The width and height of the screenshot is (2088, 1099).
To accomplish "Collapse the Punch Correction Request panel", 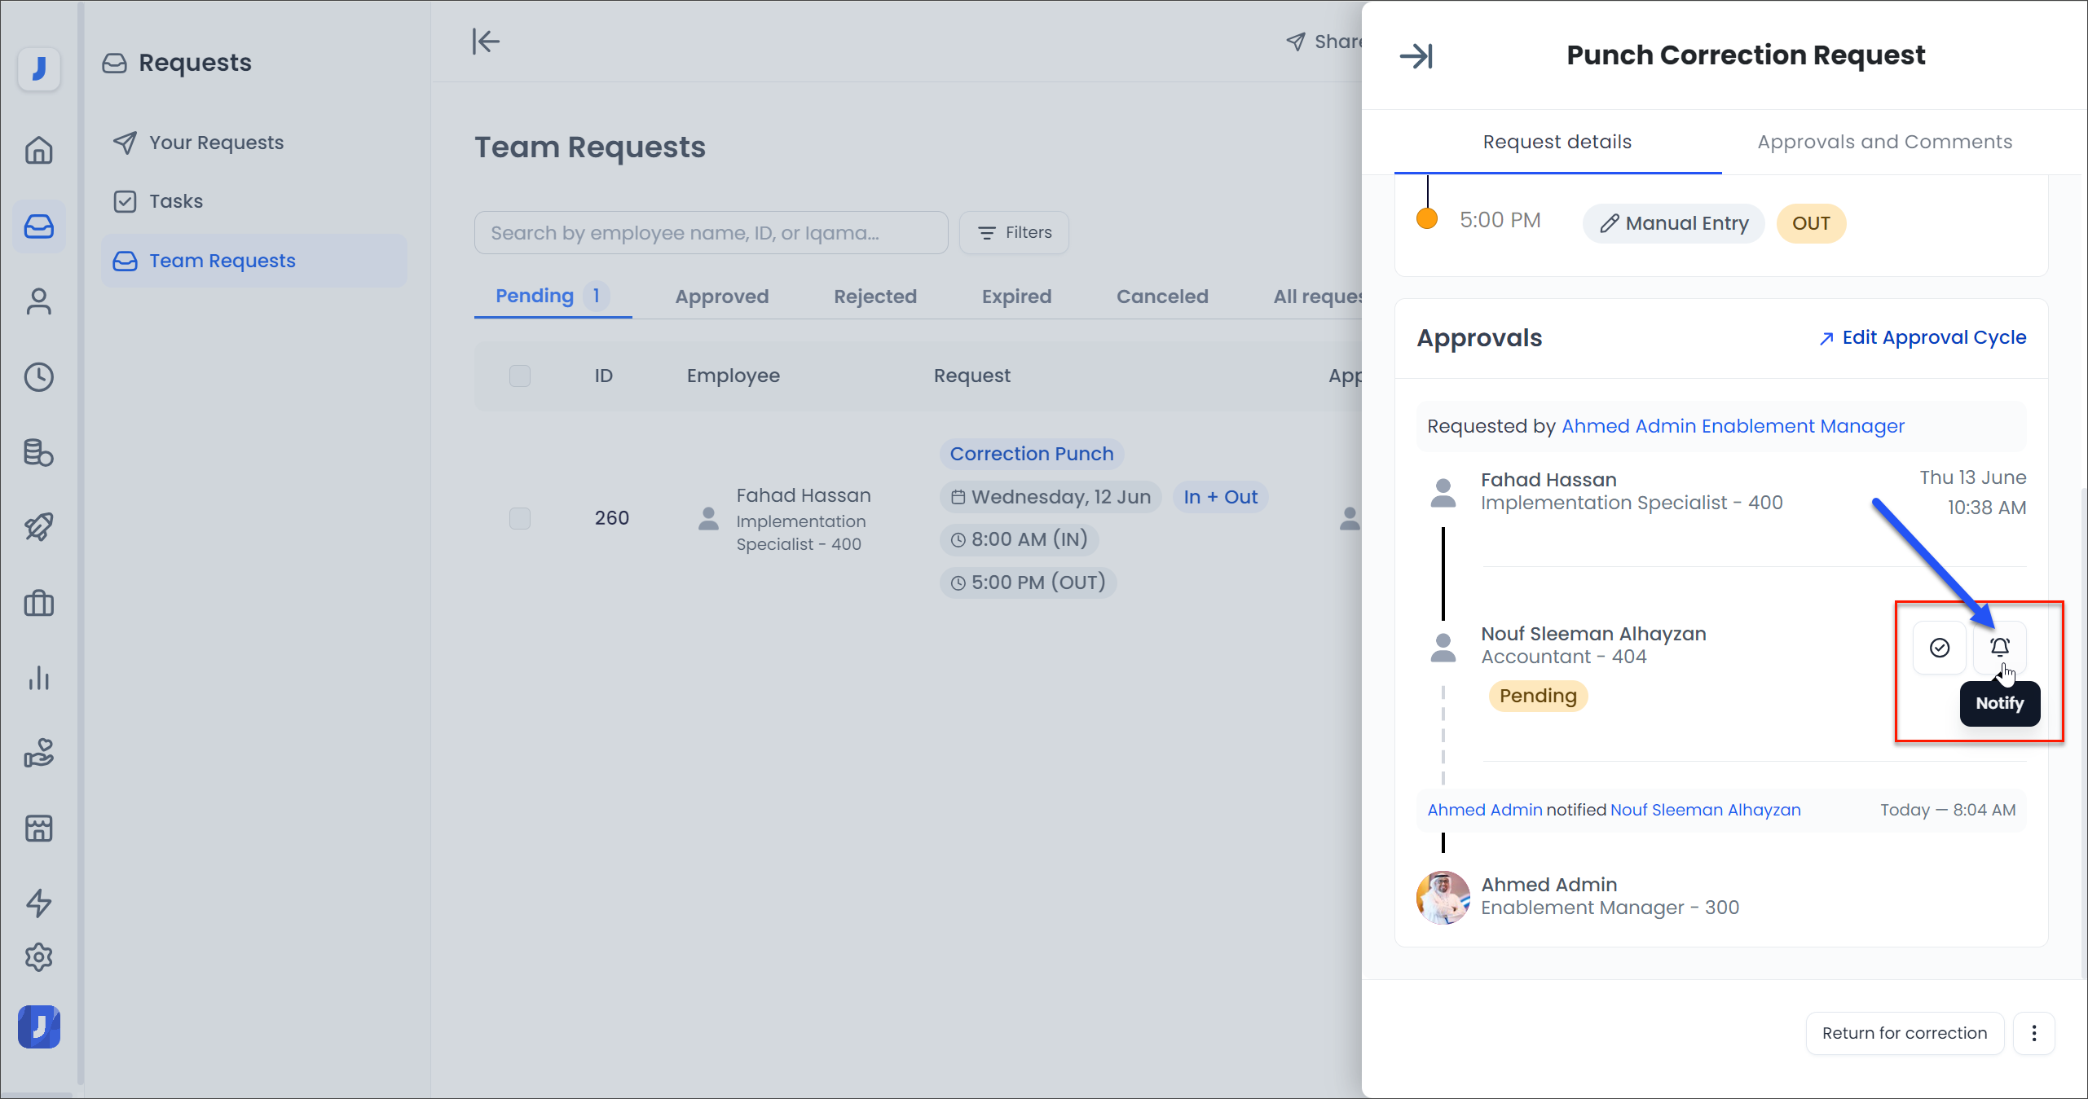I will [x=1416, y=55].
